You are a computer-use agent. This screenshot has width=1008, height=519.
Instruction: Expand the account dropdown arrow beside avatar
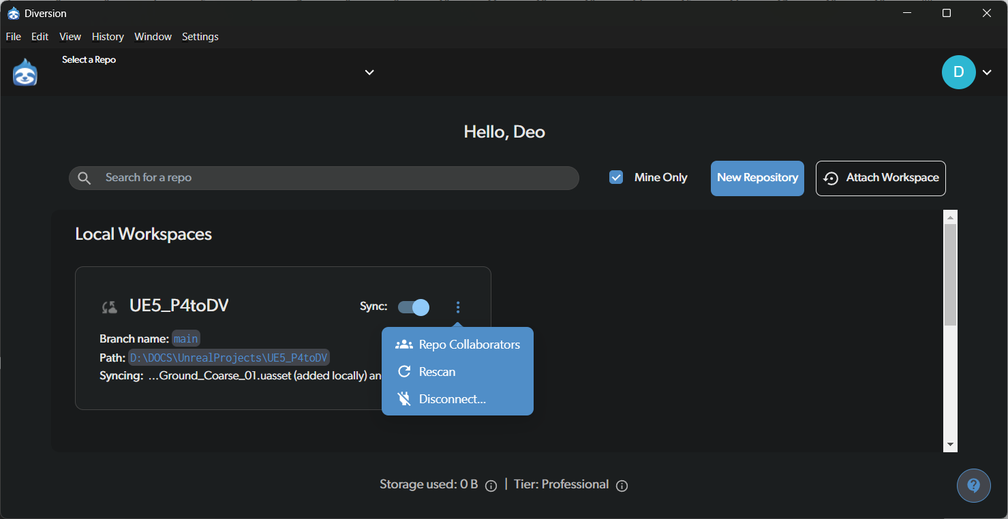(987, 72)
